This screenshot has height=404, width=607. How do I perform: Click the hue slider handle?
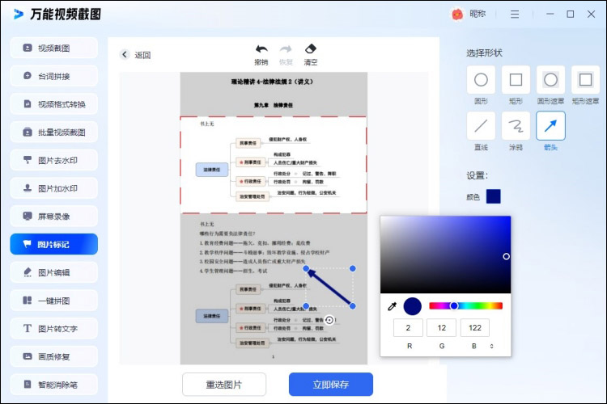(454, 305)
